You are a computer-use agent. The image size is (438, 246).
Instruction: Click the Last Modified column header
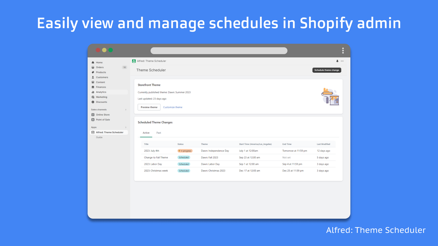click(x=323, y=144)
